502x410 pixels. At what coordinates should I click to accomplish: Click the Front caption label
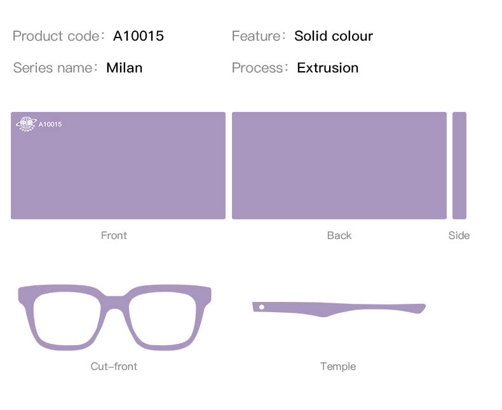click(114, 235)
